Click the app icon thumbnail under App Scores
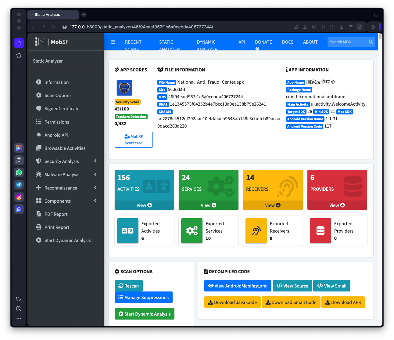This screenshot has height=340, width=394. 124,88
